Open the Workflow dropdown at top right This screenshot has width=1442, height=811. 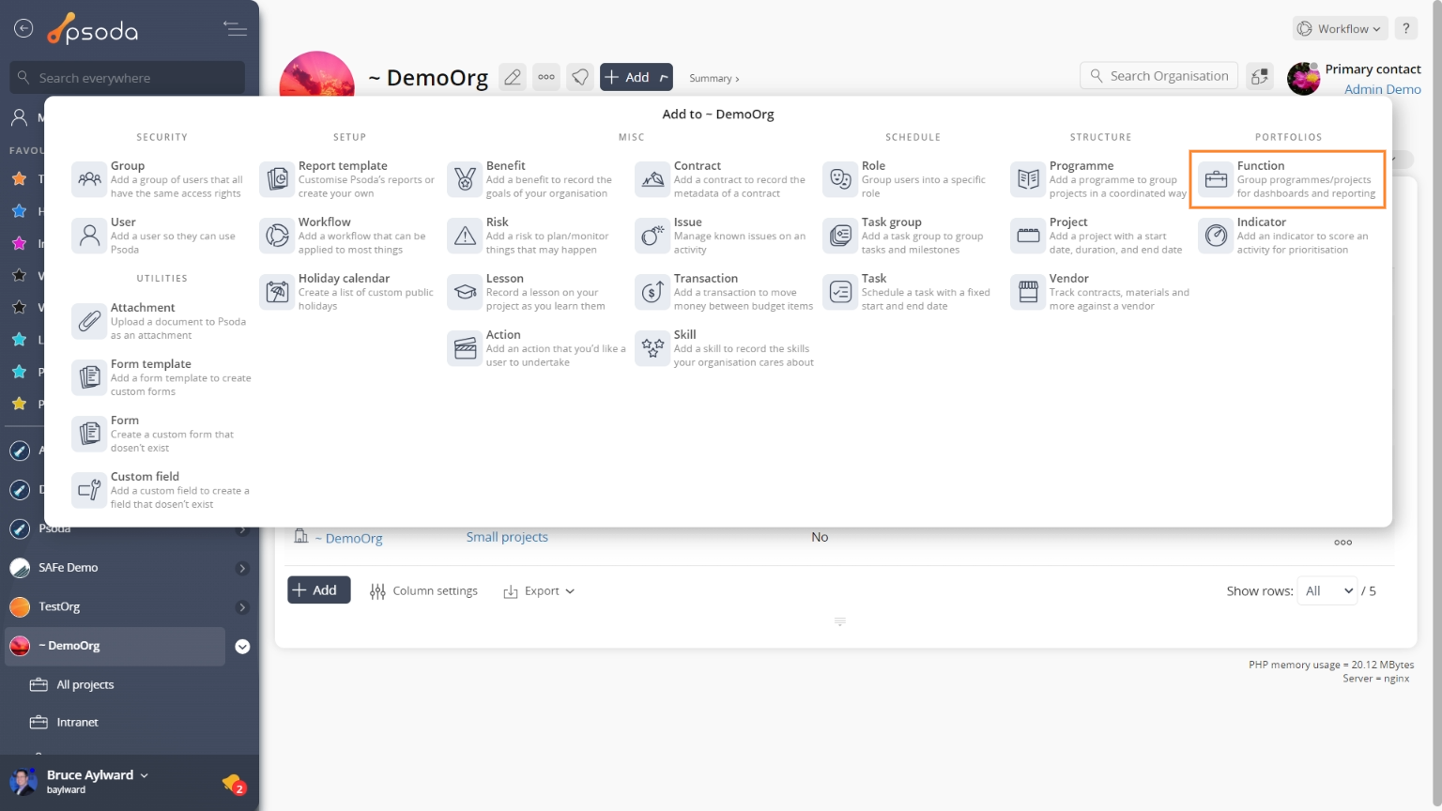(1340, 29)
